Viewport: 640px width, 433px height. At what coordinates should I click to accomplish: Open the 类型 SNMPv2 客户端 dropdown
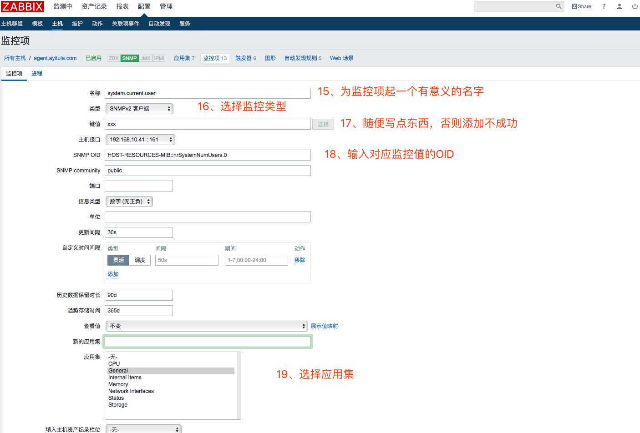[139, 109]
